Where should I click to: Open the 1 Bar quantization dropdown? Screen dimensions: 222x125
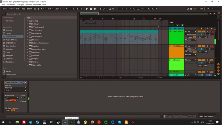click(x=58, y=9)
